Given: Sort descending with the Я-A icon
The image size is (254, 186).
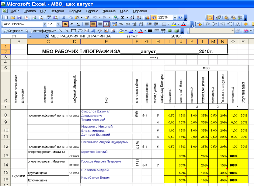Looking at the screenshot, I should point(139,18).
